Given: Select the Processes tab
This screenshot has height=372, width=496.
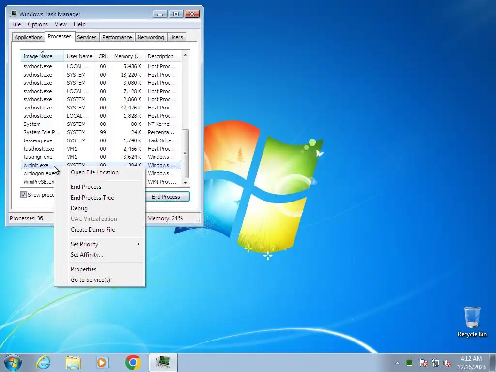Looking at the screenshot, I should tap(60, 36).
